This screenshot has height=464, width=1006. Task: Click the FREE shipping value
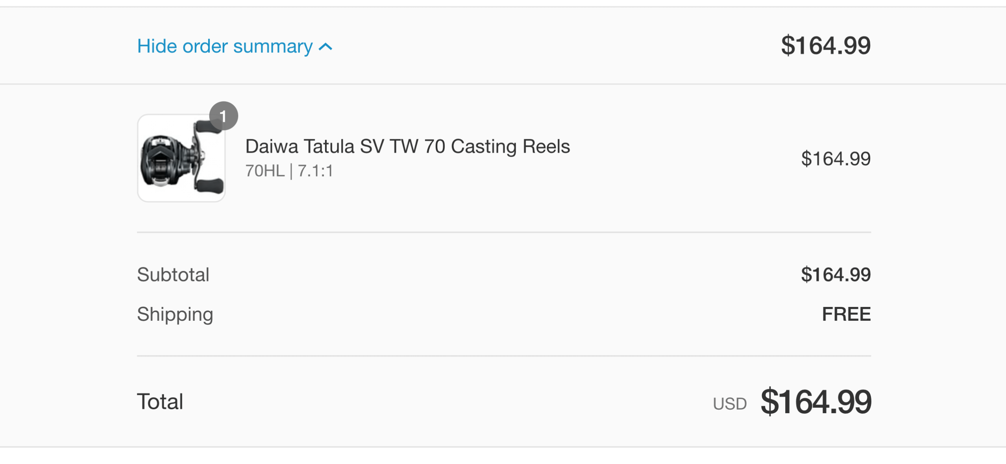coord(846,314)
